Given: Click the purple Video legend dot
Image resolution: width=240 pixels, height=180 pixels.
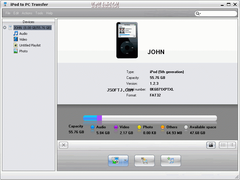Looking at the screenshot, I should click(116, 127).
